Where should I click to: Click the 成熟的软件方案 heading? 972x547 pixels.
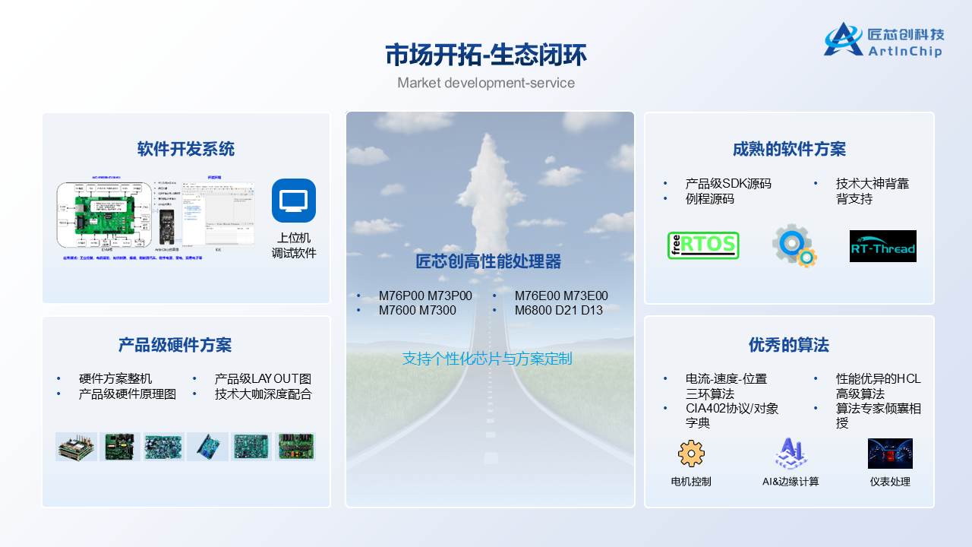[x=789, y=149]
